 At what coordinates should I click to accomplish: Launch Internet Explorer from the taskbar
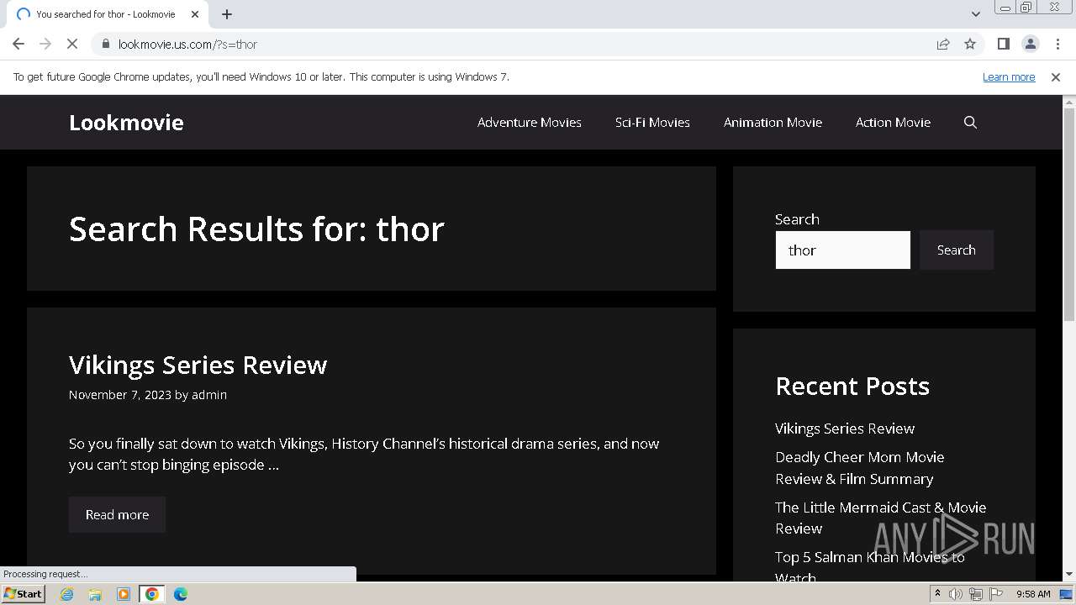pos(67,594)
